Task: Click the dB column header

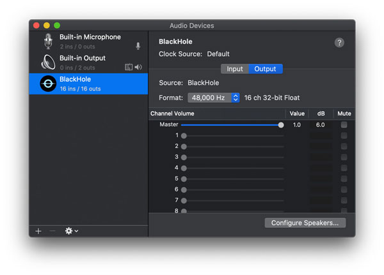Action: click(x=321, y=114)
